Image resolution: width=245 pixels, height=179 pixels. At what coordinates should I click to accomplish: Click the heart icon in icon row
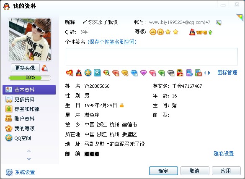[70, 73]
